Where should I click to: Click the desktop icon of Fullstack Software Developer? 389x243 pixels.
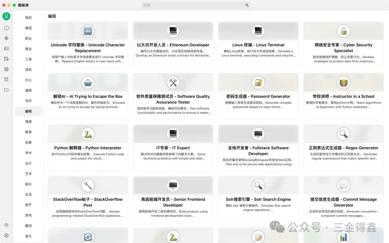(x=258, y=134)
